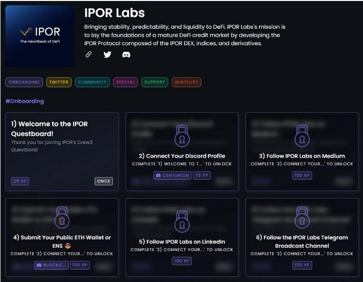Click the padlock on Follow IPOR Labs on Medium
The height and width of the screenshot is (282, 363).
coord(302,136)
